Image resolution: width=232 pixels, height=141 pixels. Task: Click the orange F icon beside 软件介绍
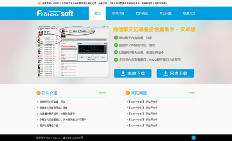coord(38,93)
